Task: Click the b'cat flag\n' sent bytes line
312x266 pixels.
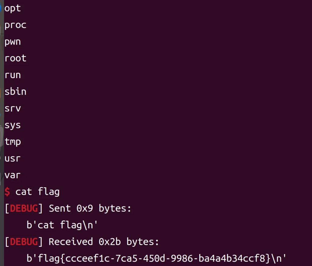Action: [62, 225]
